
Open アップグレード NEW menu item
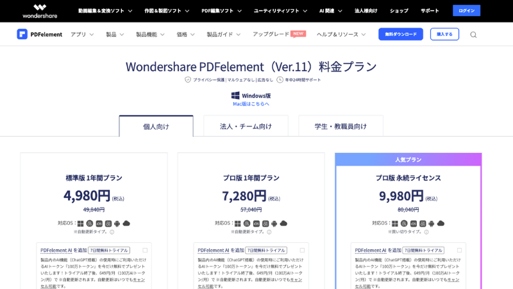[279, 34]
